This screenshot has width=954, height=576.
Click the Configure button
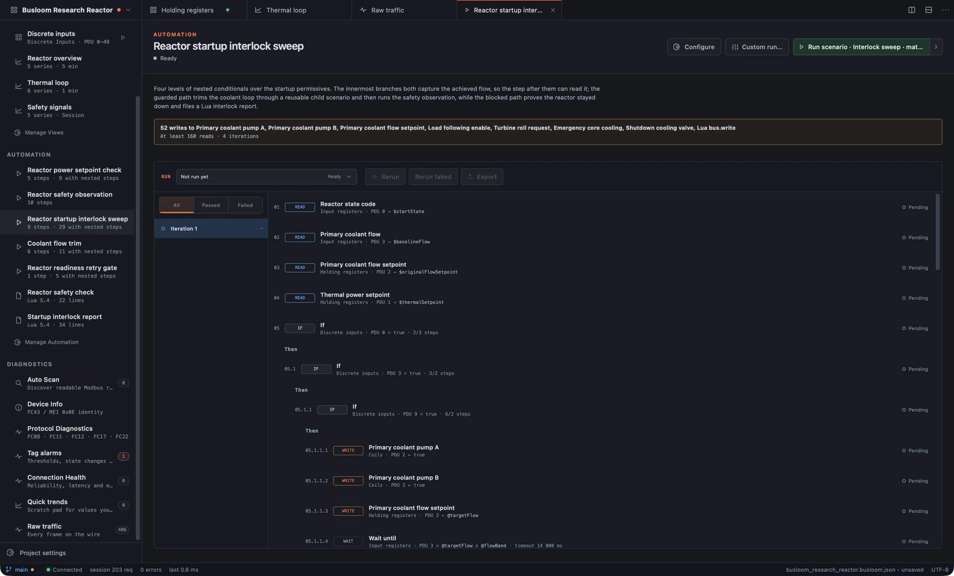click(694, 47)
